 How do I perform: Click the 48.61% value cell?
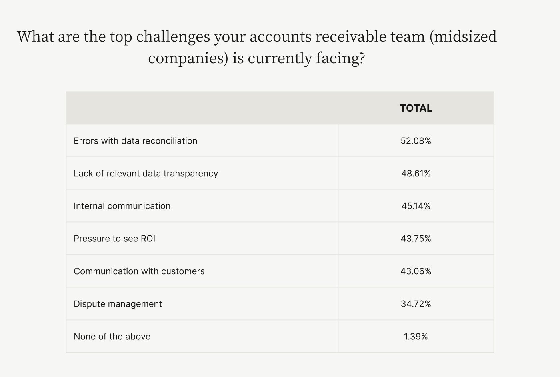(x=416, y=174)
